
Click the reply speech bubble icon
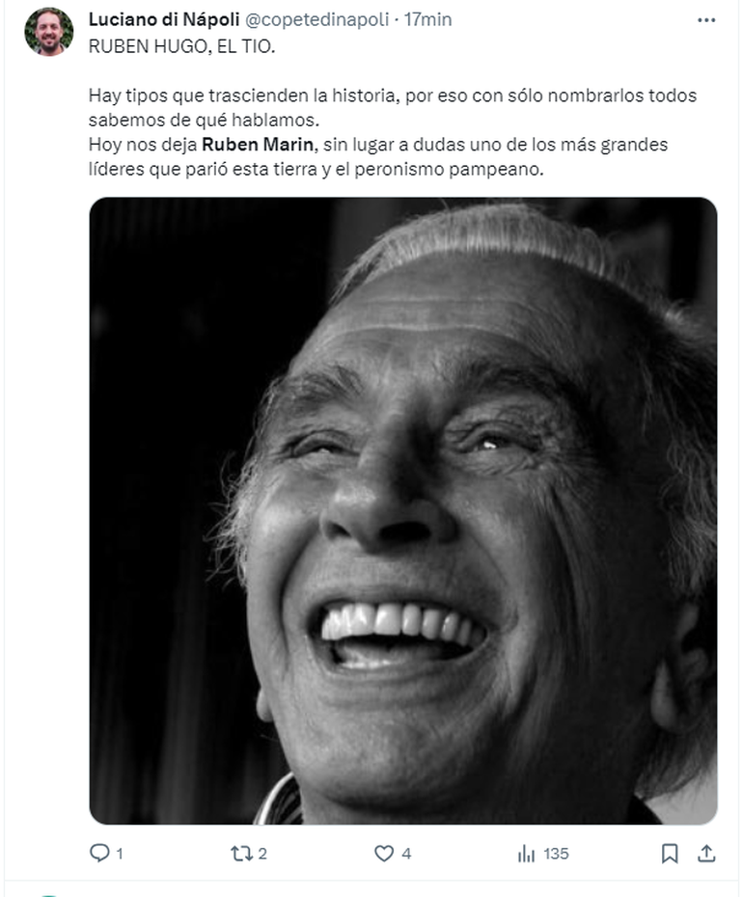tap(99, 853)
